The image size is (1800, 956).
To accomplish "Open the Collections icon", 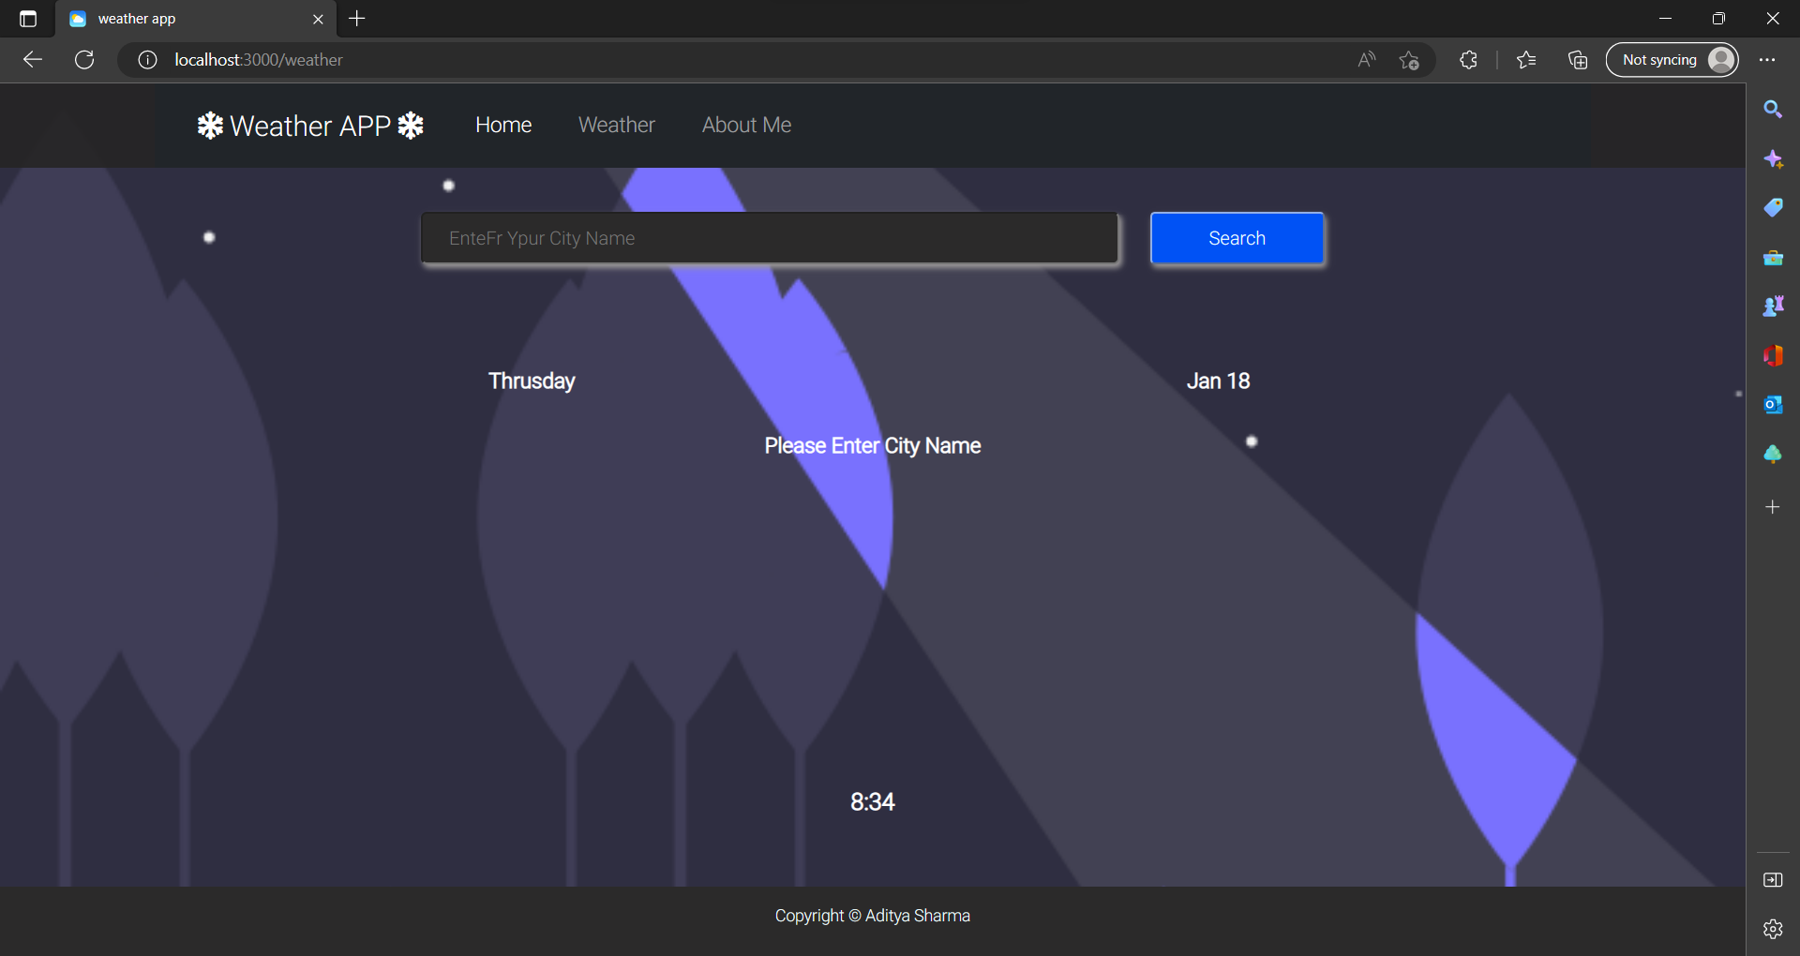I will coord(1578,60).
